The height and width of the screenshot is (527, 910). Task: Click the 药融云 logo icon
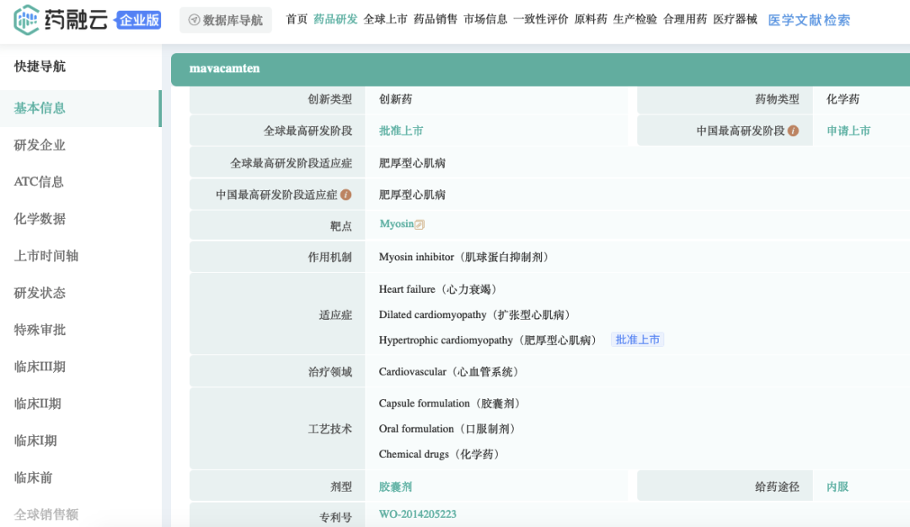pyautogui.click(x=26, y=19)
